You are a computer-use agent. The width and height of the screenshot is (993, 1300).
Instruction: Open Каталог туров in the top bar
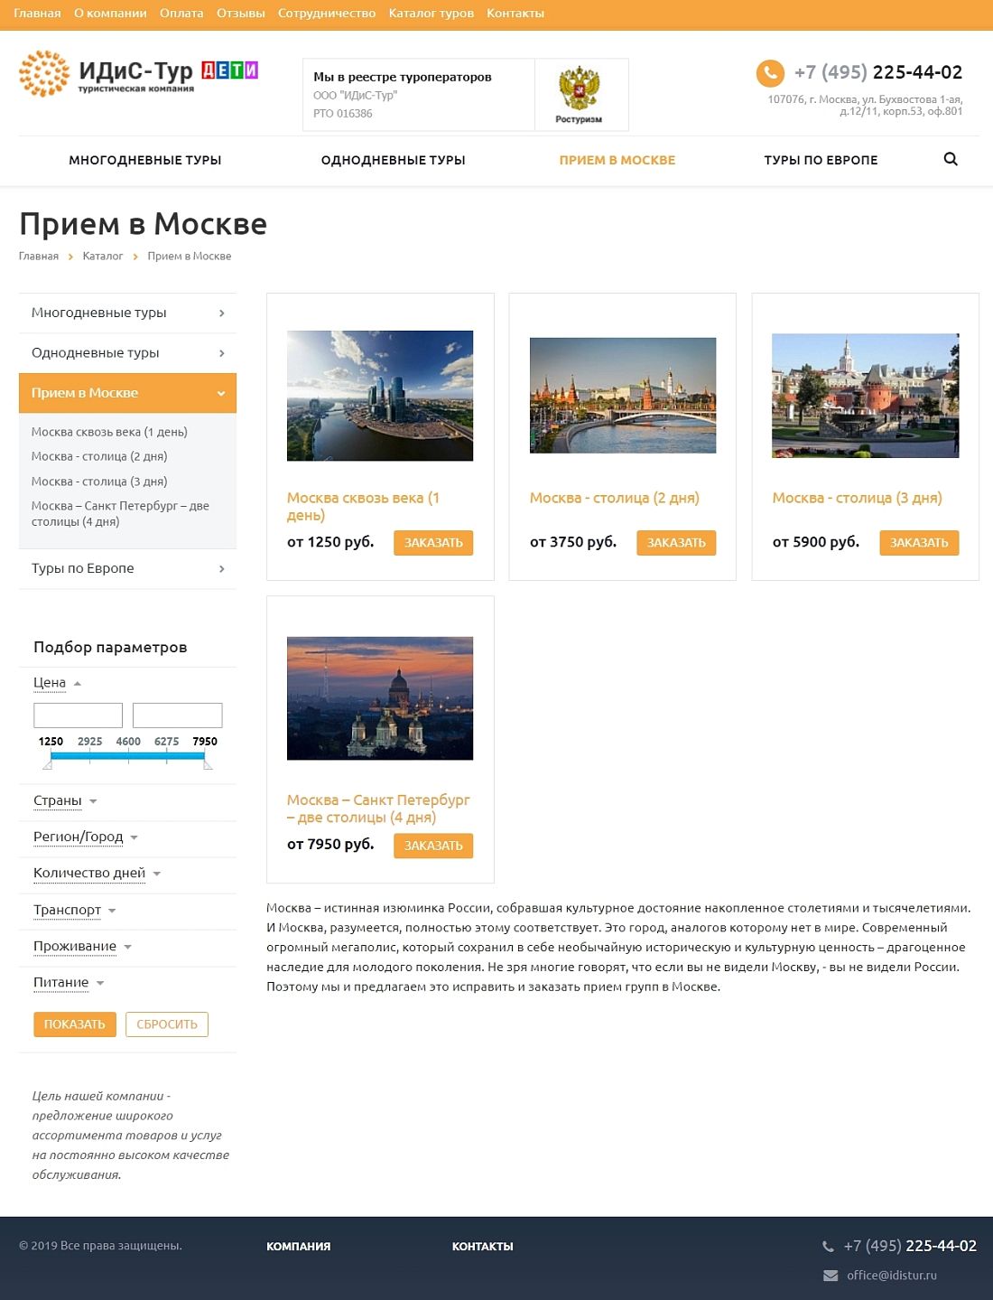tap(431, 14)
